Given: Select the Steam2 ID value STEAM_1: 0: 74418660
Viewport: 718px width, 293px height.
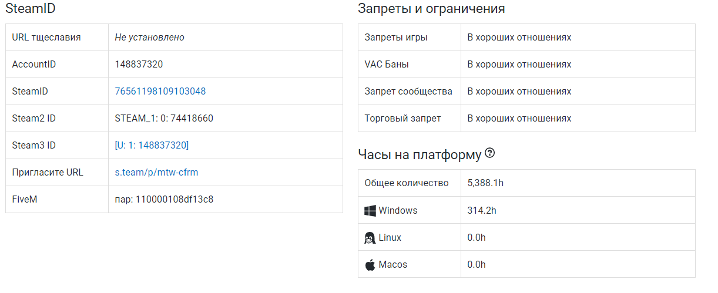Looking at the screenshot, I should coord(164,119).
